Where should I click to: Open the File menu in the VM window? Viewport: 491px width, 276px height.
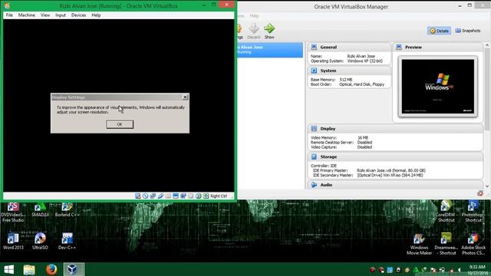click(9, 15)
